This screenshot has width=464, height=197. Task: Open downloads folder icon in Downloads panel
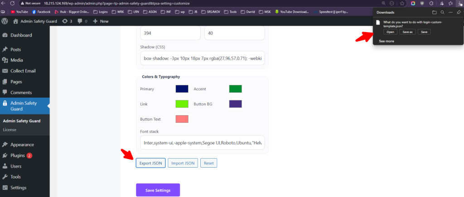435,12
